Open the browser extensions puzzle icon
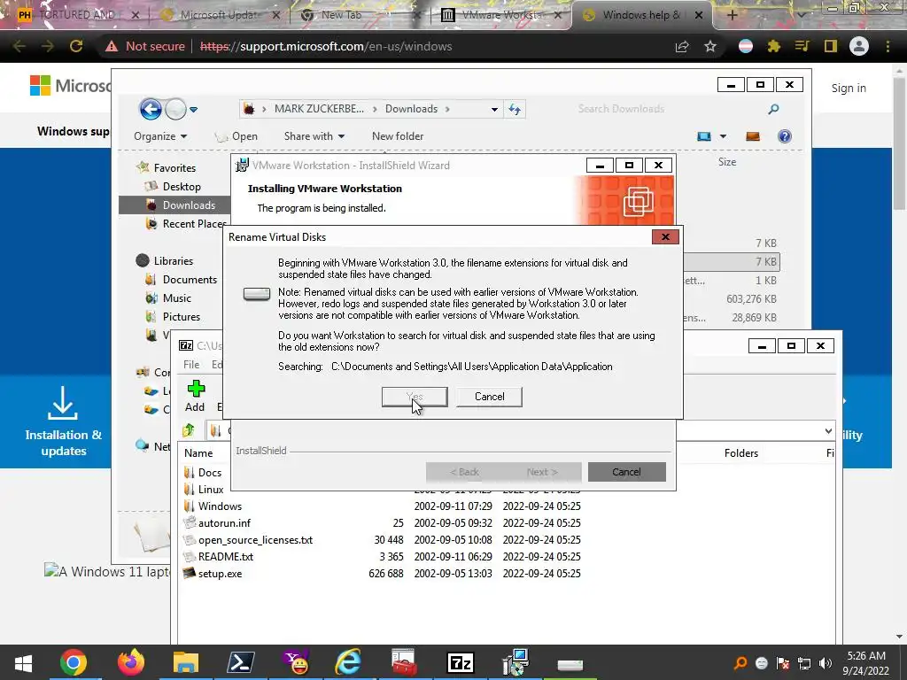Screen dimensions: 907x680 click(773, 46)
